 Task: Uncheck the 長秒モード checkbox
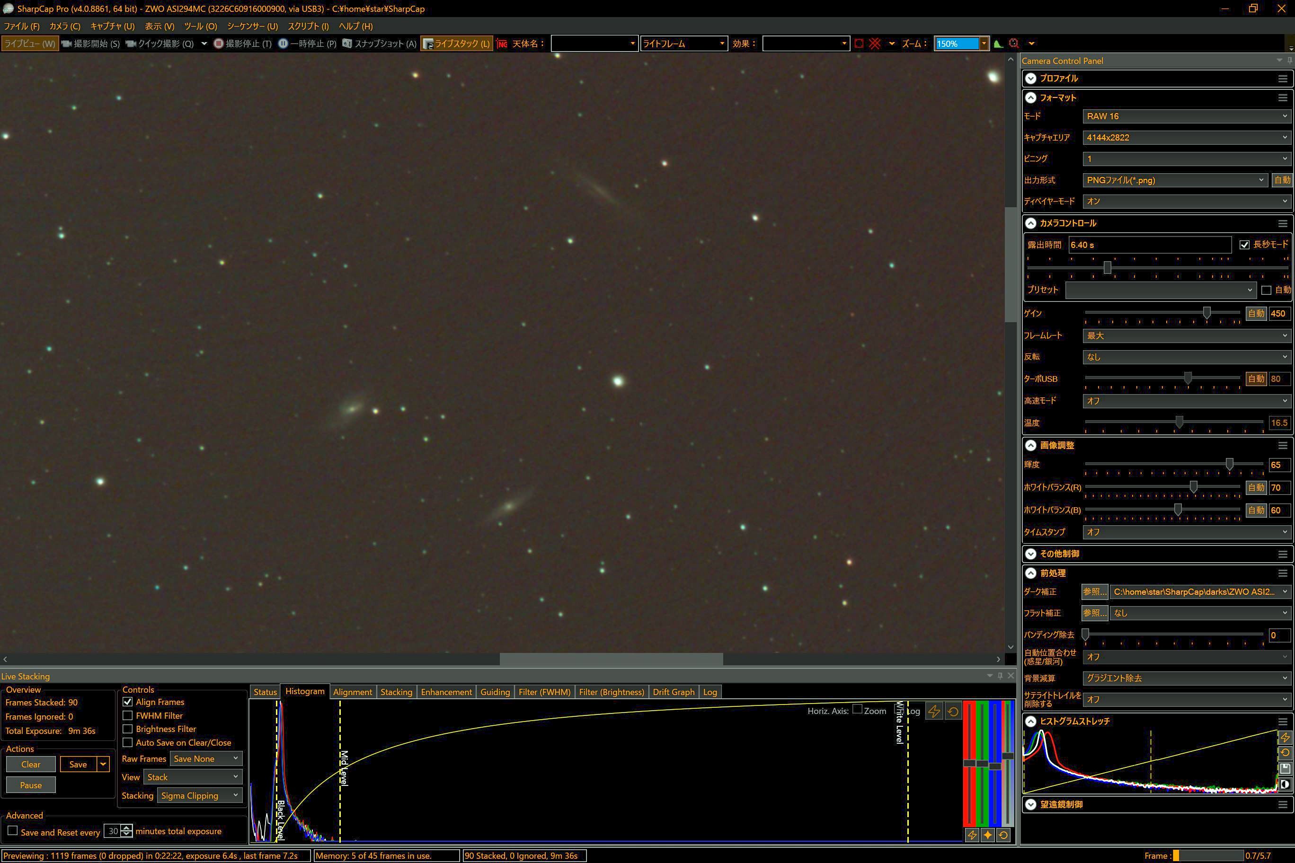tap(1244, 244)
